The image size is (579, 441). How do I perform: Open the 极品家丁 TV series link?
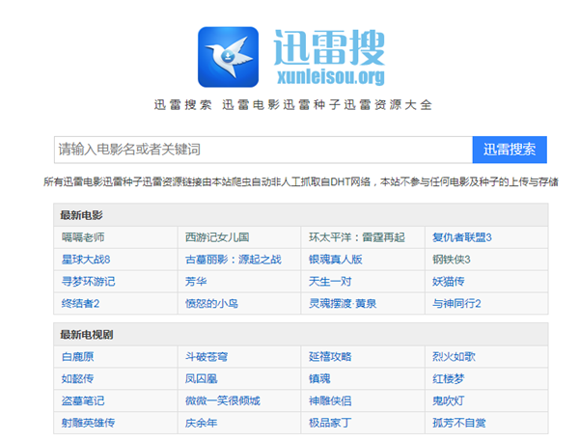tap(330, 423)
